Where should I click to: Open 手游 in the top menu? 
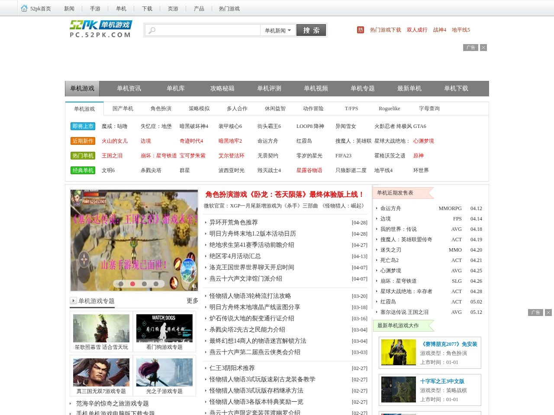tap(95, 9)
